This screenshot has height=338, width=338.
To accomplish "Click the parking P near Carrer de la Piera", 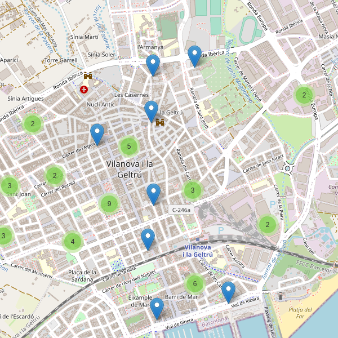I will coord(273,204).
